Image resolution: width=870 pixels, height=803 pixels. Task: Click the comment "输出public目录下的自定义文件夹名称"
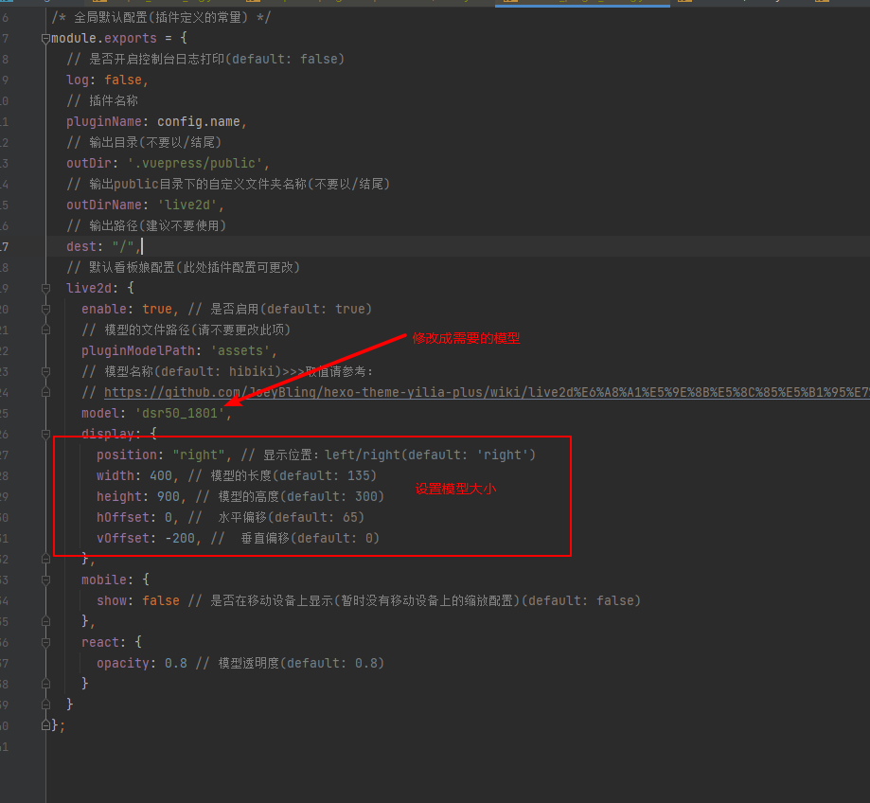click(x=198, y=184)
